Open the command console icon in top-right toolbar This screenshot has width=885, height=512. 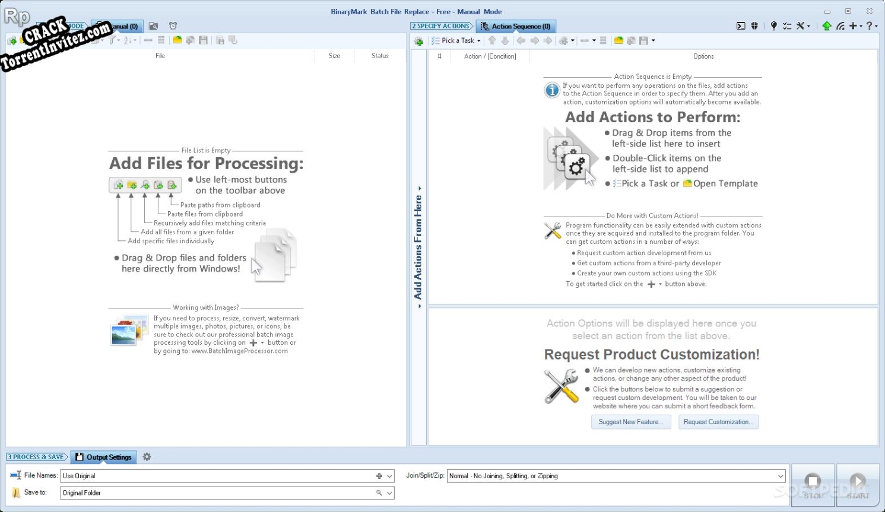click(x=741, y=26)
